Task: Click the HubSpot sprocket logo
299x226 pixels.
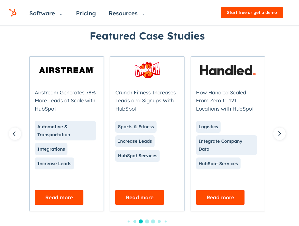Action: coord(13,13)
